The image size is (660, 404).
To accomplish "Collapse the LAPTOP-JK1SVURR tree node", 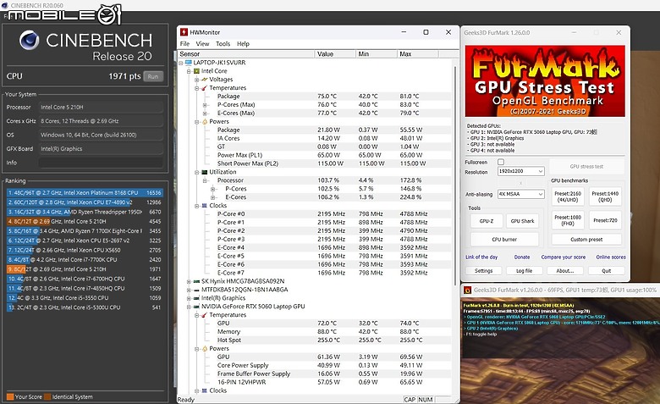I will pyautogui.click(x=181, y=63).
